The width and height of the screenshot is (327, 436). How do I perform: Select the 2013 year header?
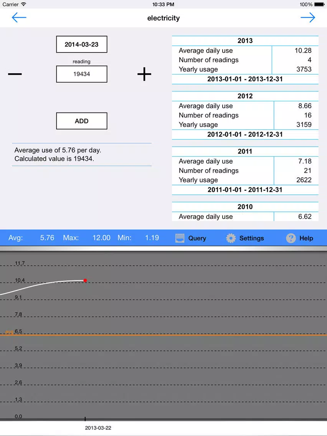[x=245, y=41]
